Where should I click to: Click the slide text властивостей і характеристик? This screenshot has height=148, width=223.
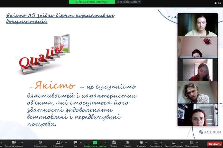pyautogui.click(x=82, y=96)
